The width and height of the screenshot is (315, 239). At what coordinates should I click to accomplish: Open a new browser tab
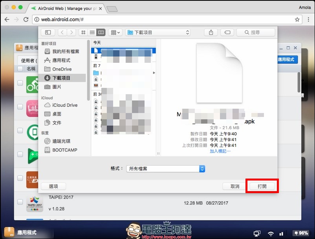point(112,9)
